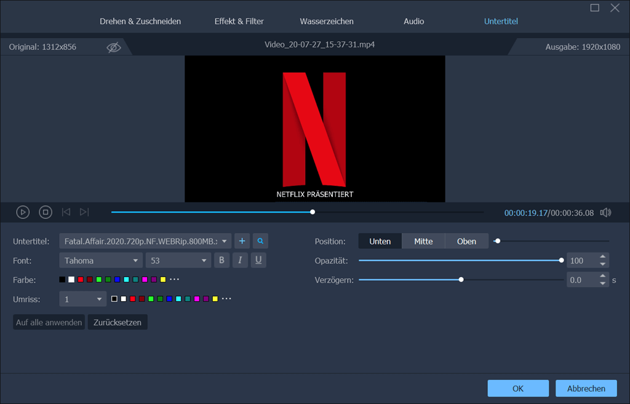This screenshot has height=404, width=630.
Task: Open more Farbe colors ellipsis
Action: (174, 279)
